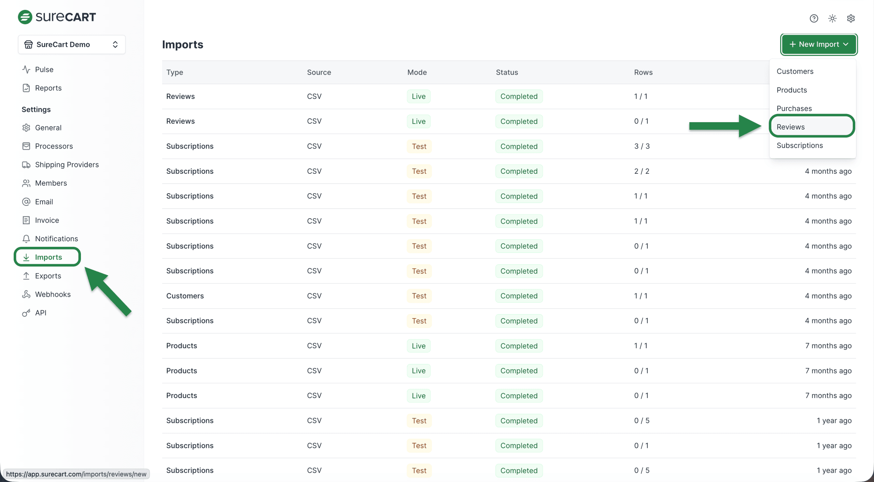
Task: Open Members settings page
Action: 51,183
